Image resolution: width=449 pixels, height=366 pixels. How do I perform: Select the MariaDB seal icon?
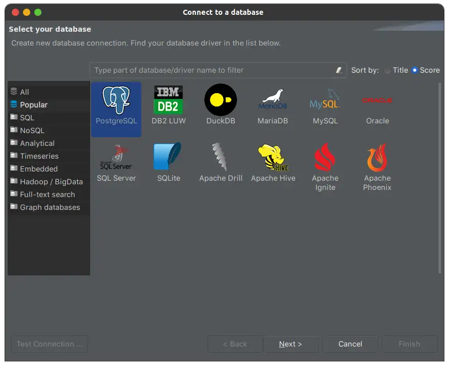tap(272, 99)
